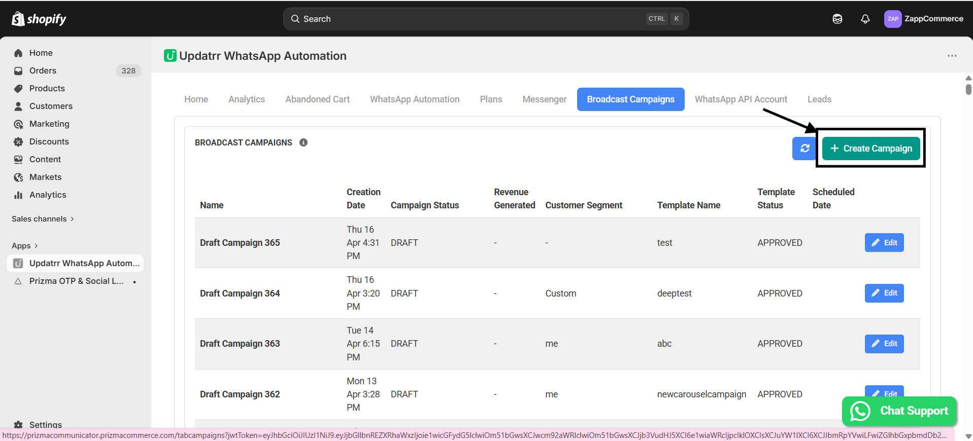Viewport: 973px width, 441px height.
Task: Click the Create Campaign button
Action: tap(871, 149)
